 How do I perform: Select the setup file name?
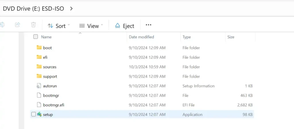tap(48, 115)
